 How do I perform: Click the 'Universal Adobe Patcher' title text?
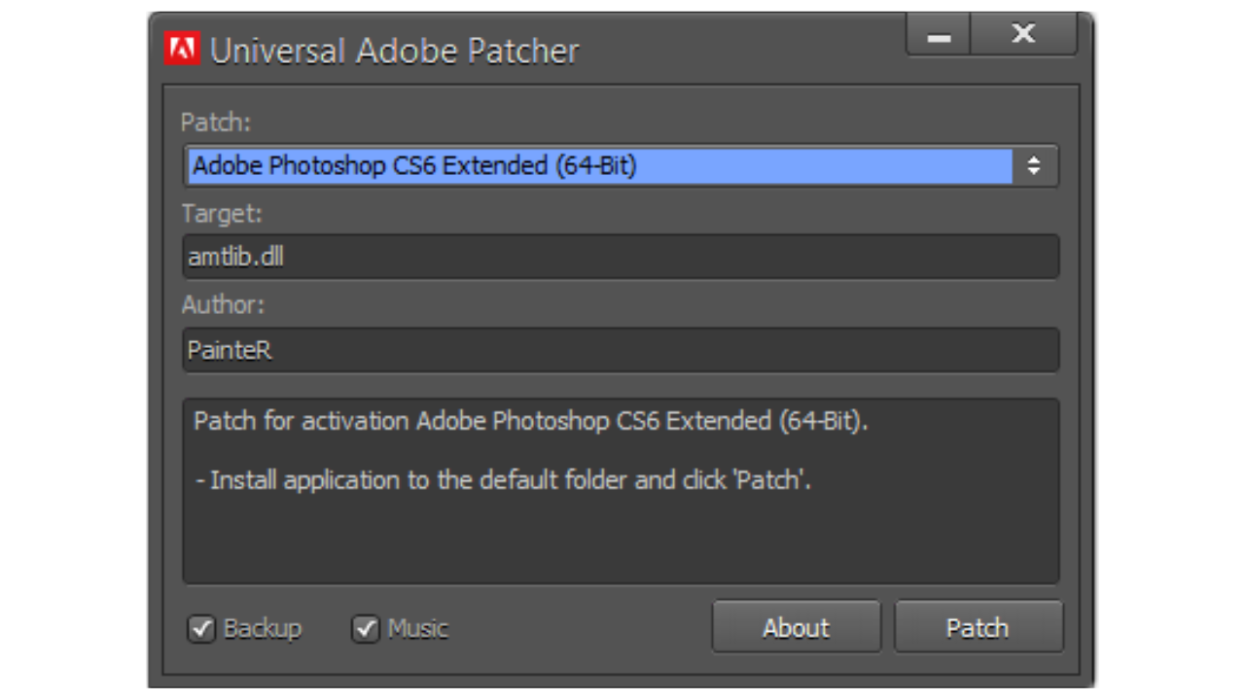pyautogui.click(x=394, y=51)
